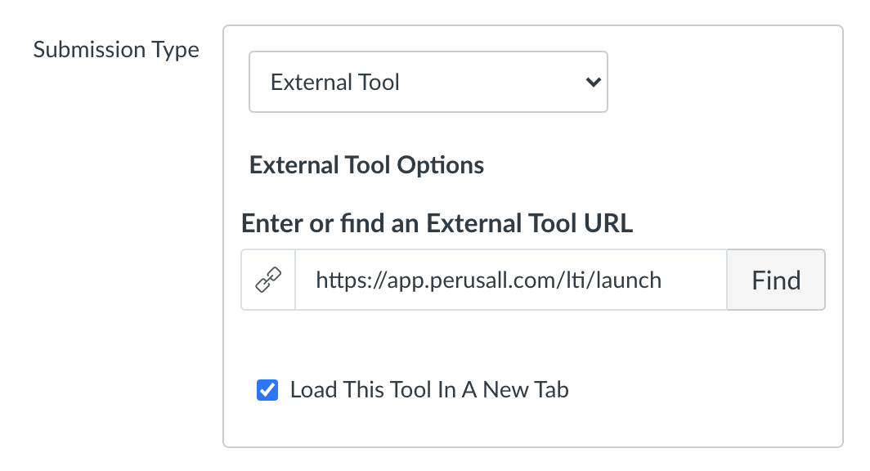Expand submission type options list
This screenshot has width=870, height=471.
tap(428, 82)
